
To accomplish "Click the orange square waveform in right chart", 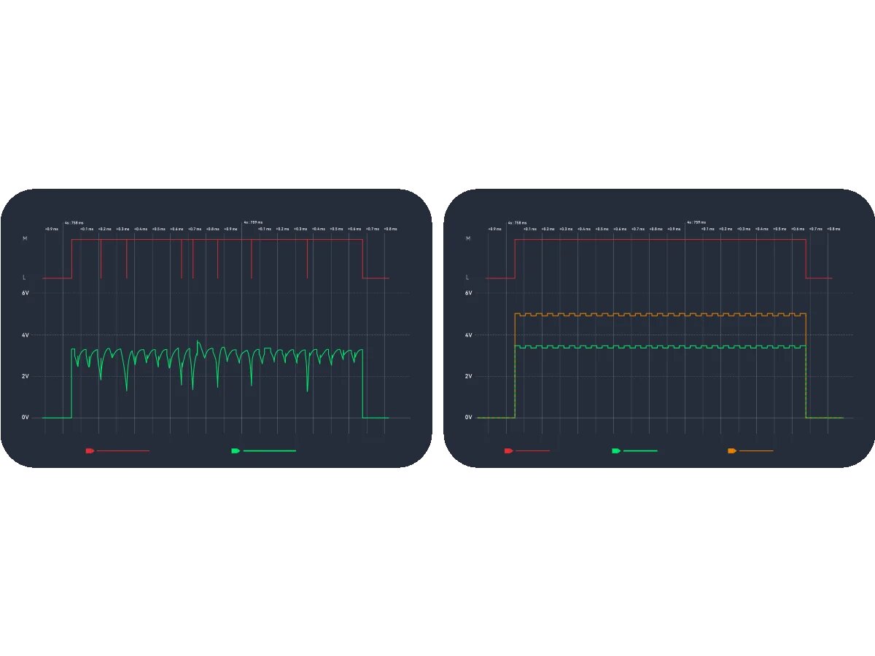I will pyautogui.click(x=656, y=314).
